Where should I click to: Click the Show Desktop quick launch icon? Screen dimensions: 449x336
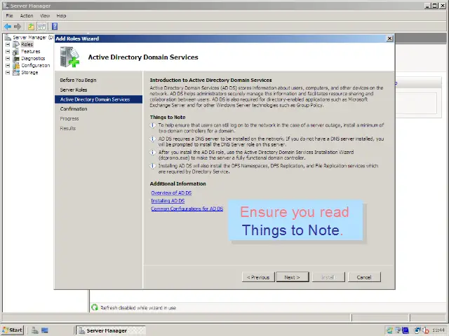pos(45,330)
